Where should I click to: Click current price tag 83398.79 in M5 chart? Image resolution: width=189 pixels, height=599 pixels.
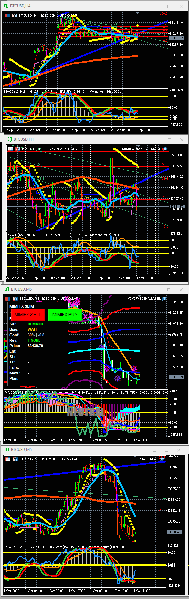pyautogui.click(x=176, y=377)
